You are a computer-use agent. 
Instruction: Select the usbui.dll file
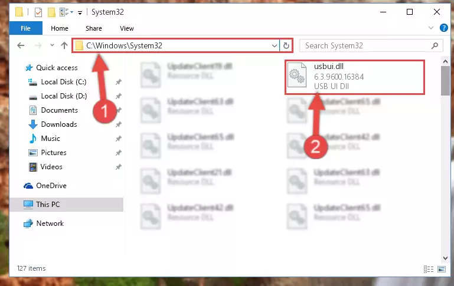pos(355,77)
